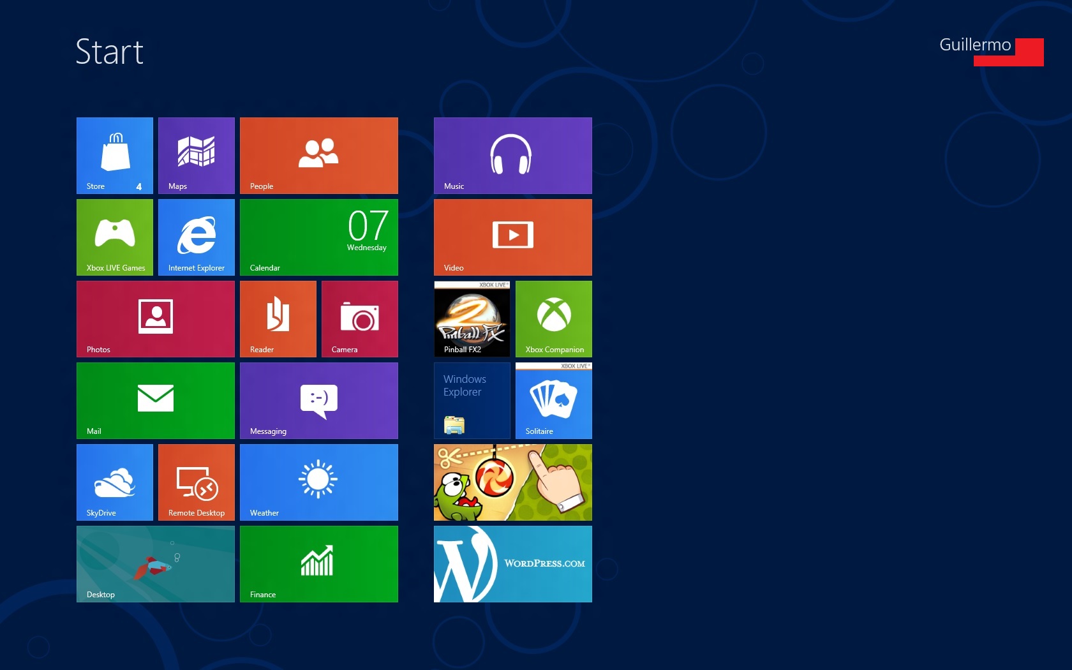This screenshot has height=670, width=1072.
Task: Open the Music headphones tile
Action: tap(513, 156)
